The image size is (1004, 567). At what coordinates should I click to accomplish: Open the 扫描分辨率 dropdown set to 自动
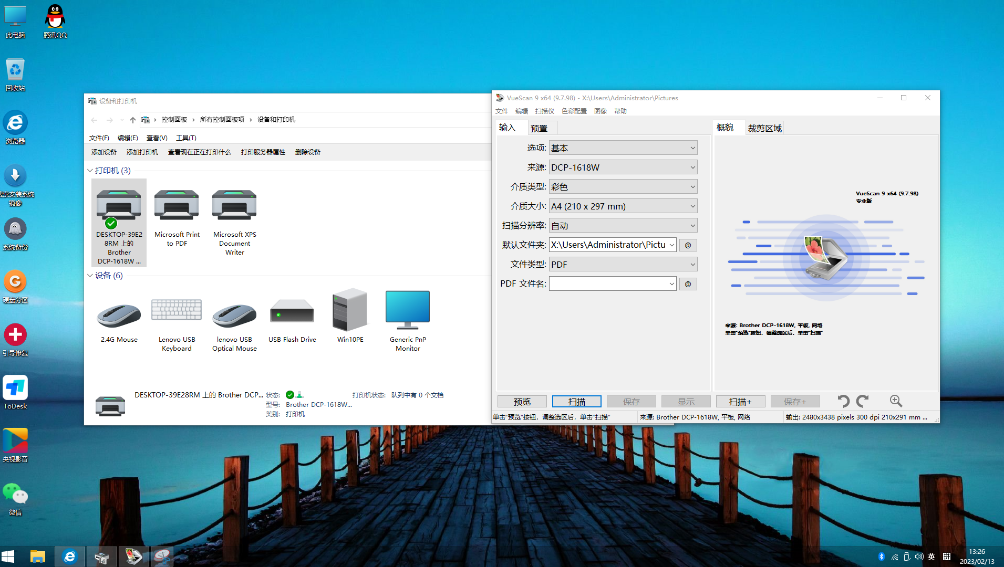point(623,226)
